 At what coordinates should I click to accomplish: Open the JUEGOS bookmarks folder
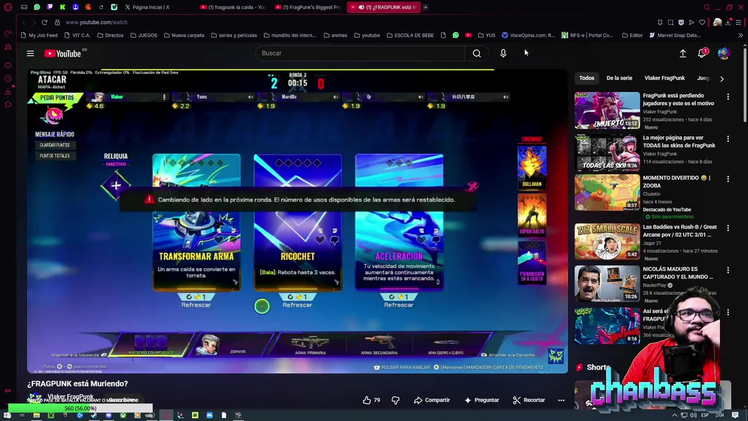click(x=144, y=35)
